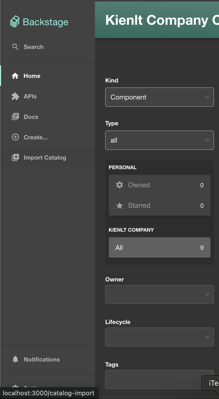Select the Owned gear icon filter
Screen dimensions: 219x399
120,185
